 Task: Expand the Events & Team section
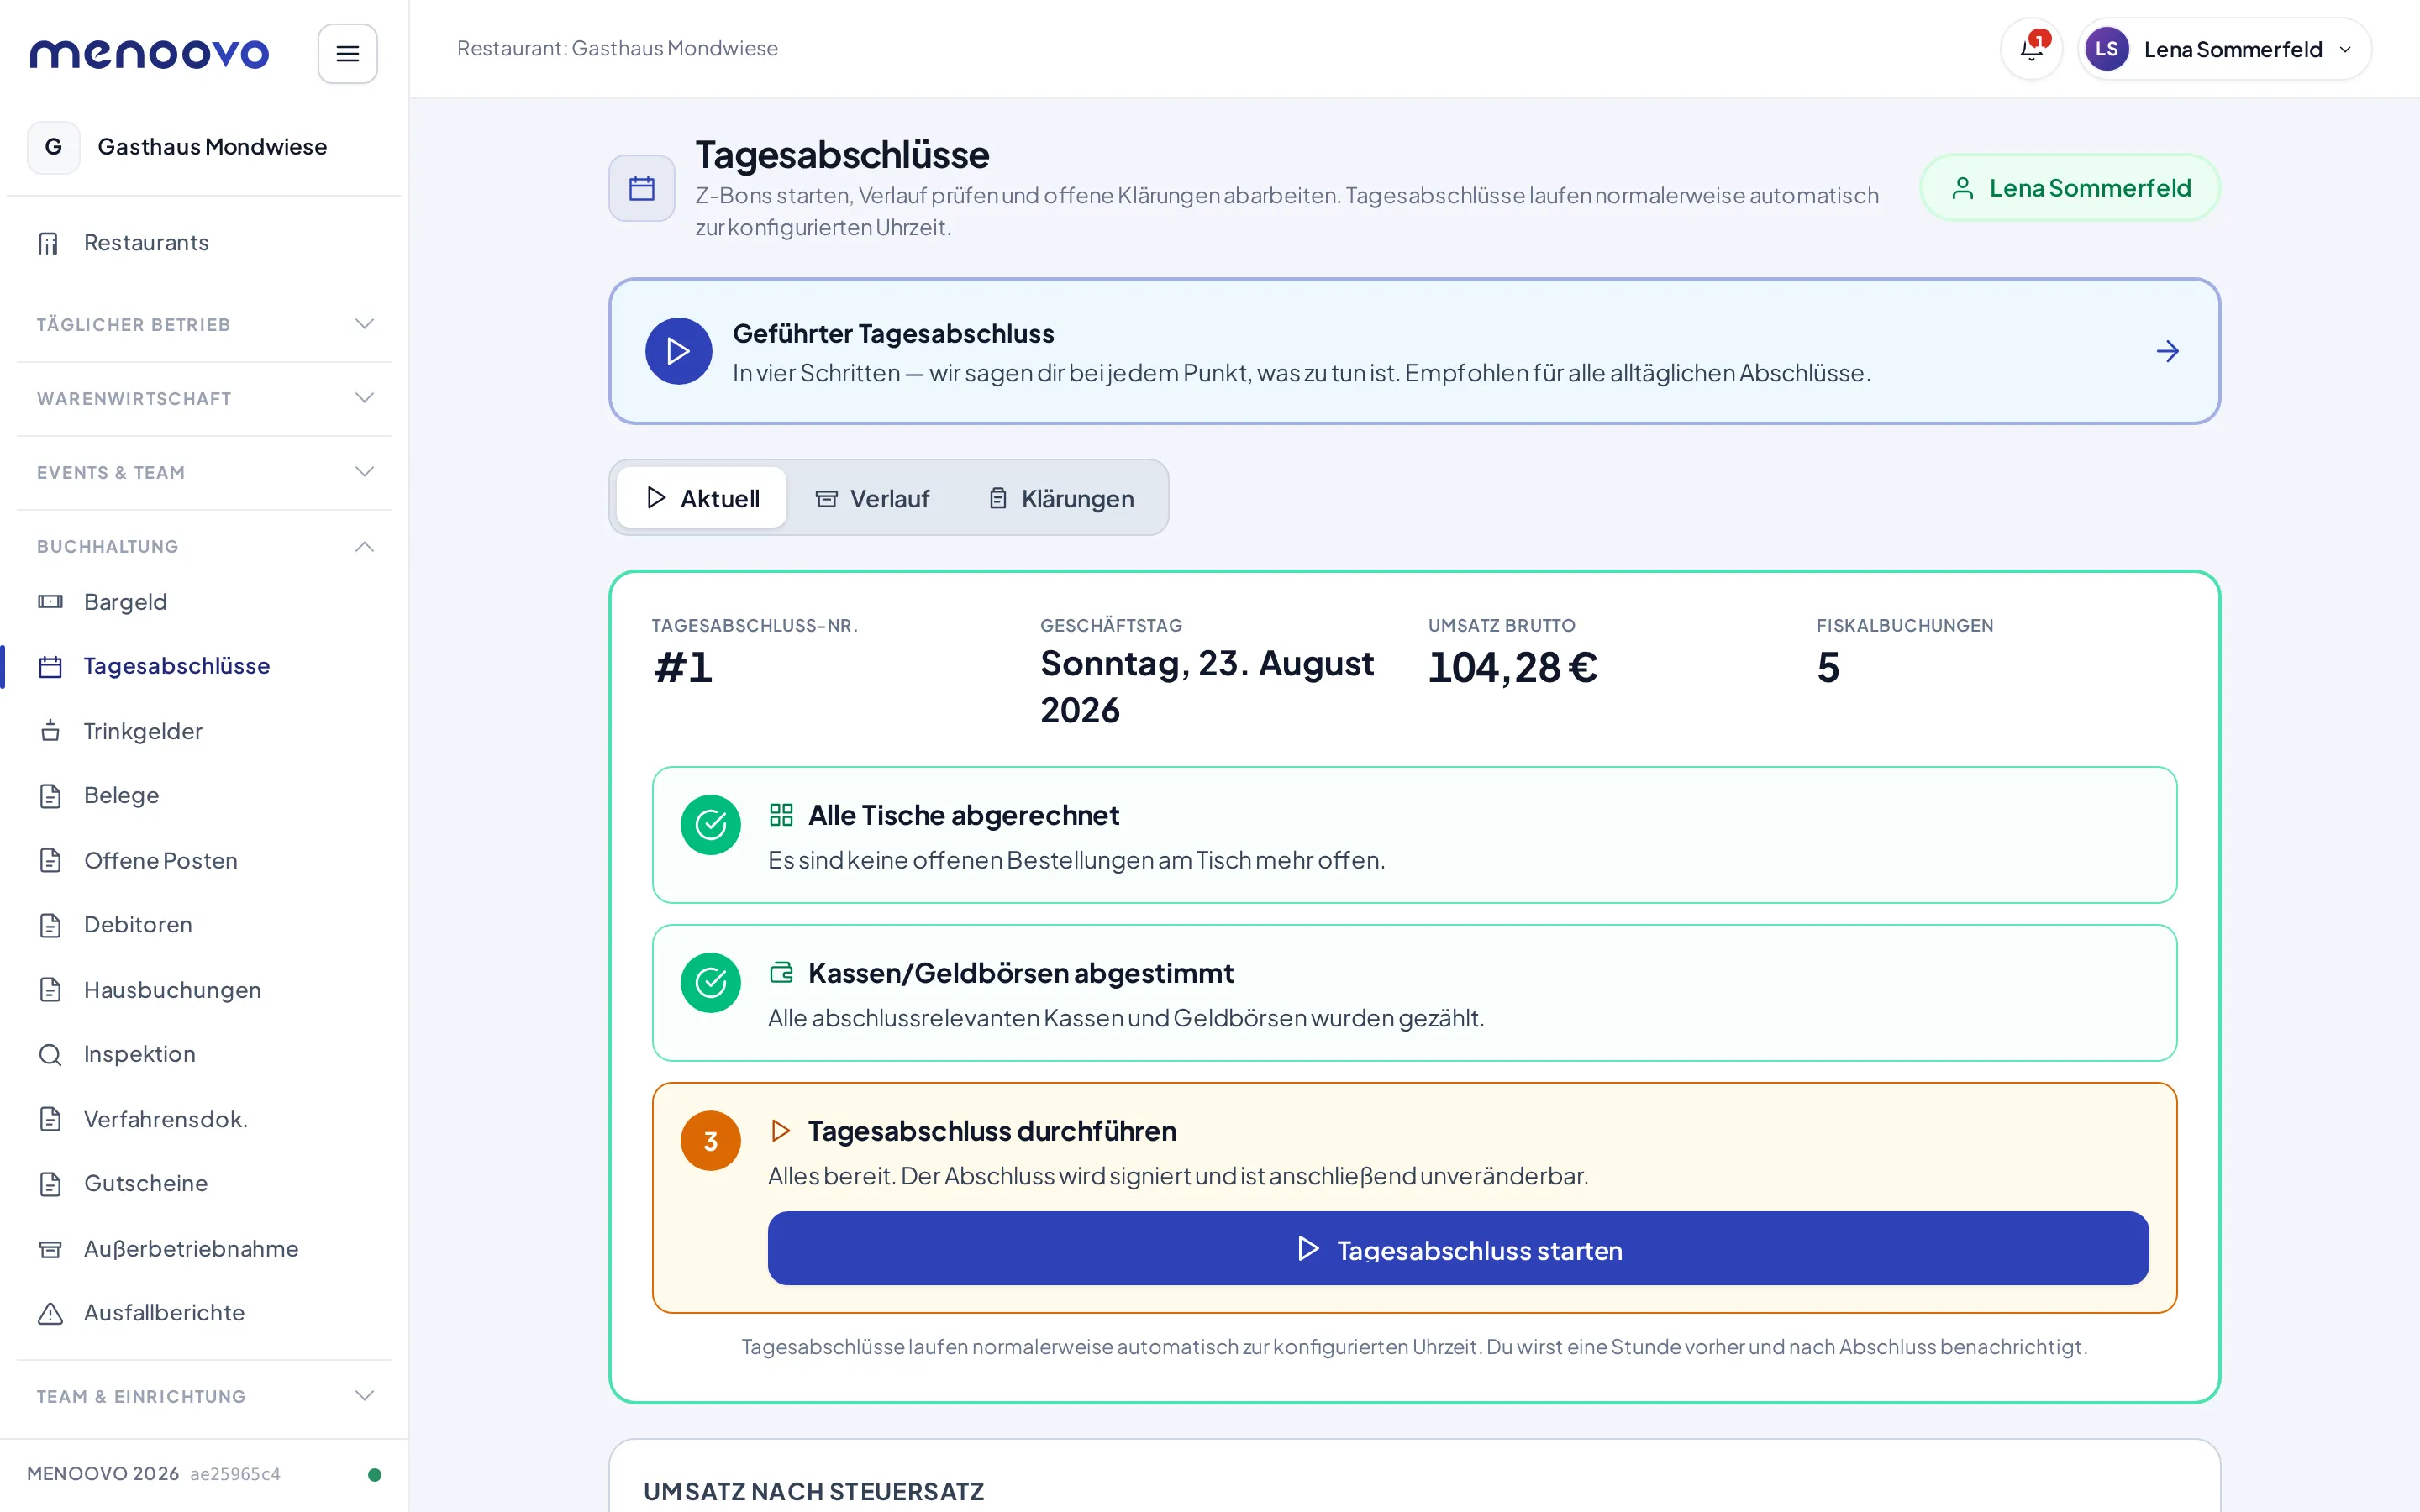[x=204, y=472]
